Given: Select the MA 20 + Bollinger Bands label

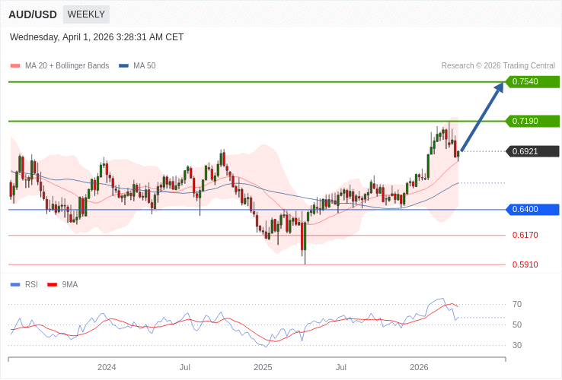Looking at the screenshot, I should [67, 66].
